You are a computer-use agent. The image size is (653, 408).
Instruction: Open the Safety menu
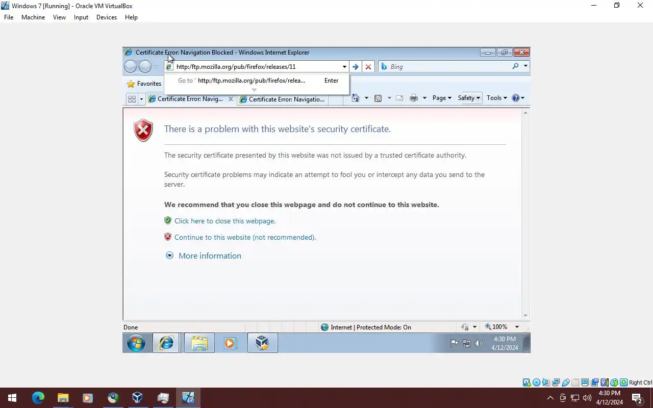click(469, 98)
